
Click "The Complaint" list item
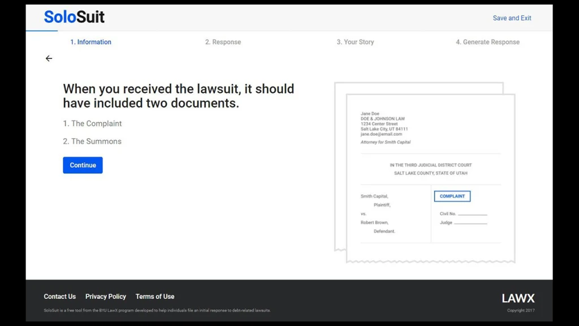tap(92, 123)
